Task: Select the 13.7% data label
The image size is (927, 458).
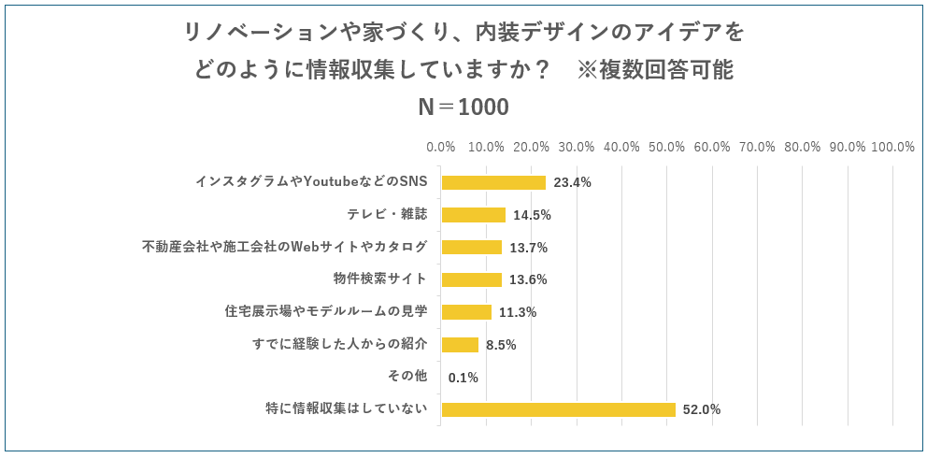Action: [x=528, y=248]
